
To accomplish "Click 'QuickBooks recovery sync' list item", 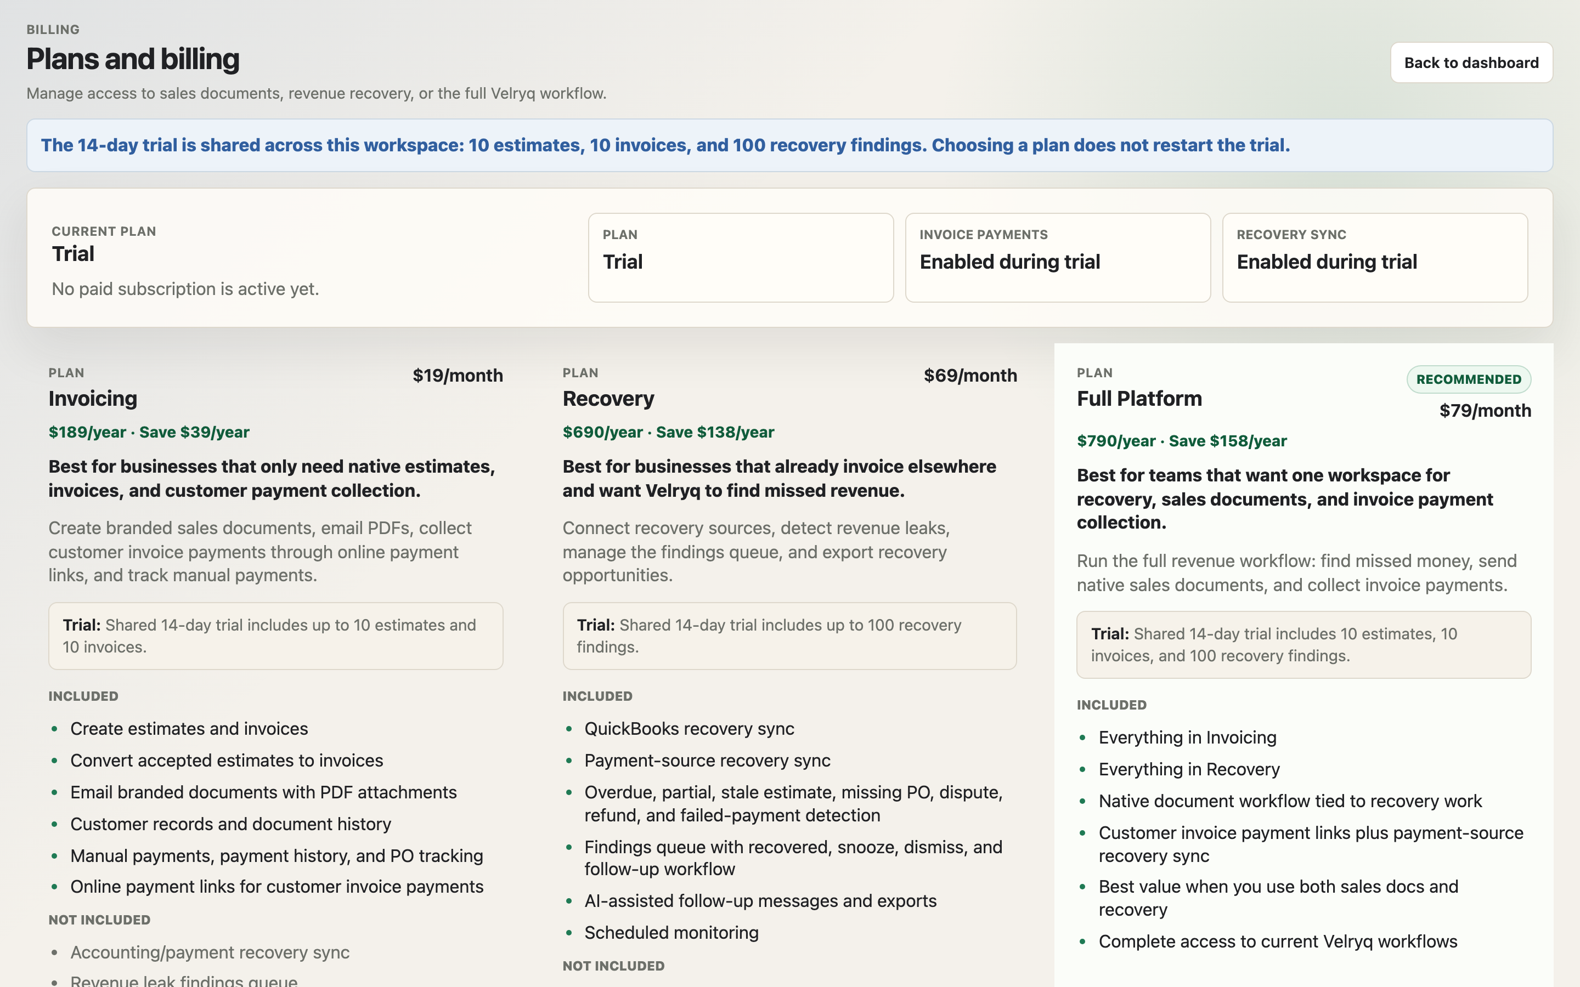I will (x=689, y=729).
